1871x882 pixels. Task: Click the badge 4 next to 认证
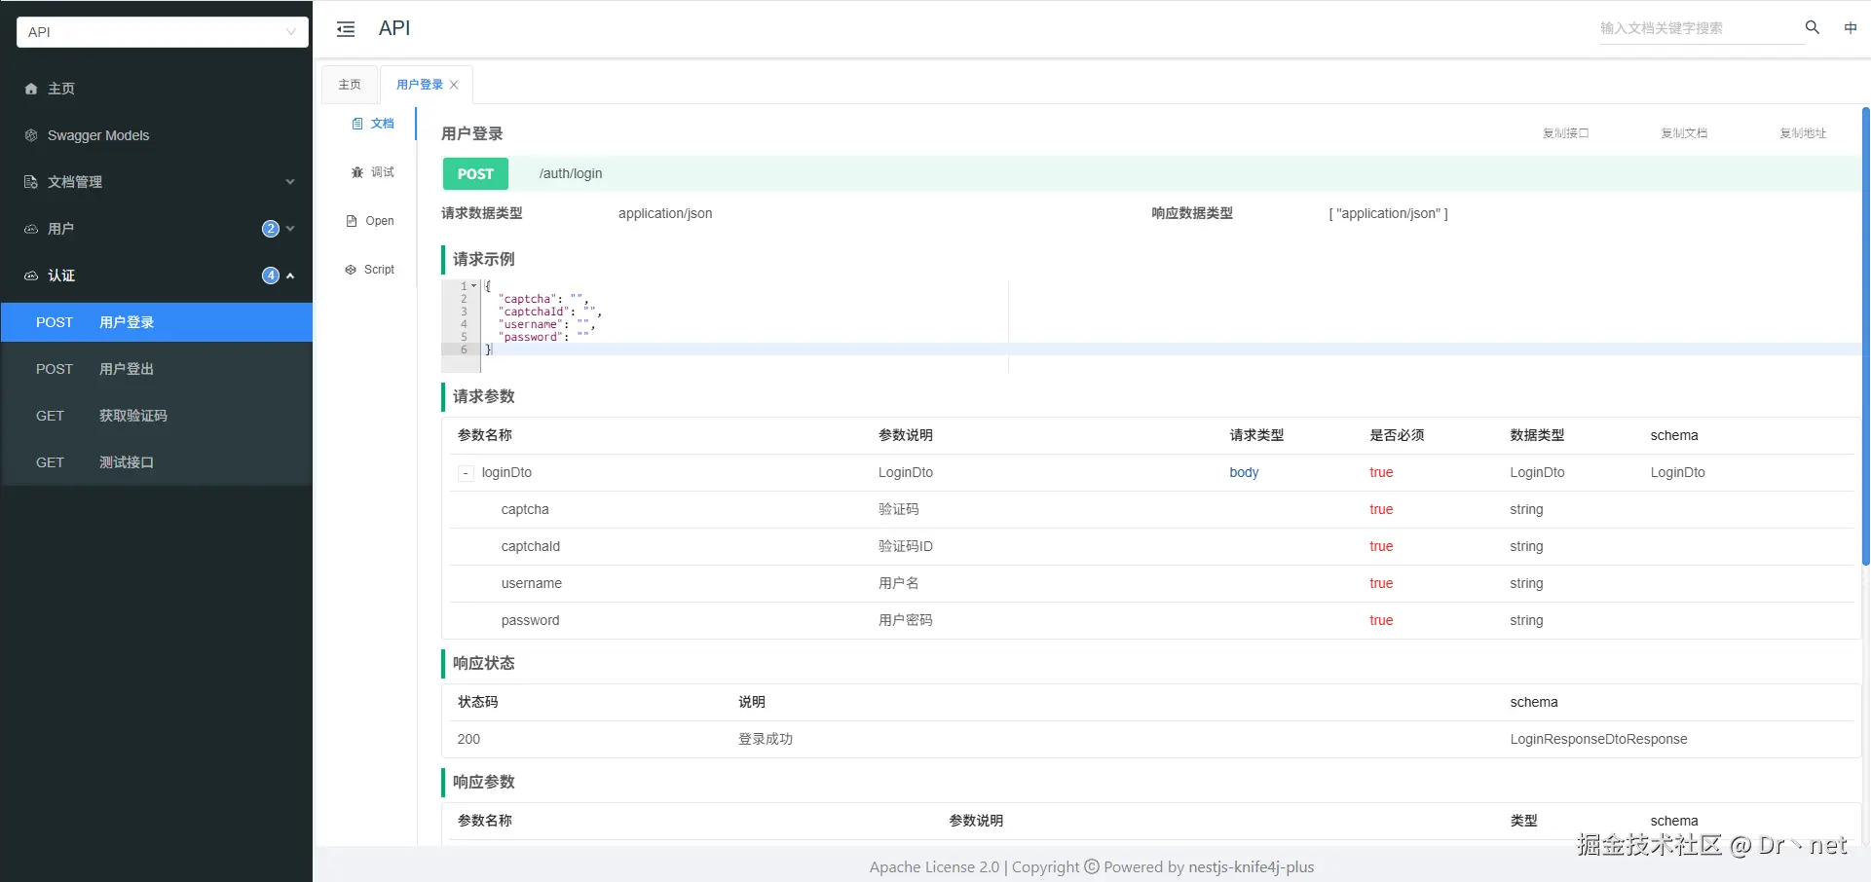point(271,276)
